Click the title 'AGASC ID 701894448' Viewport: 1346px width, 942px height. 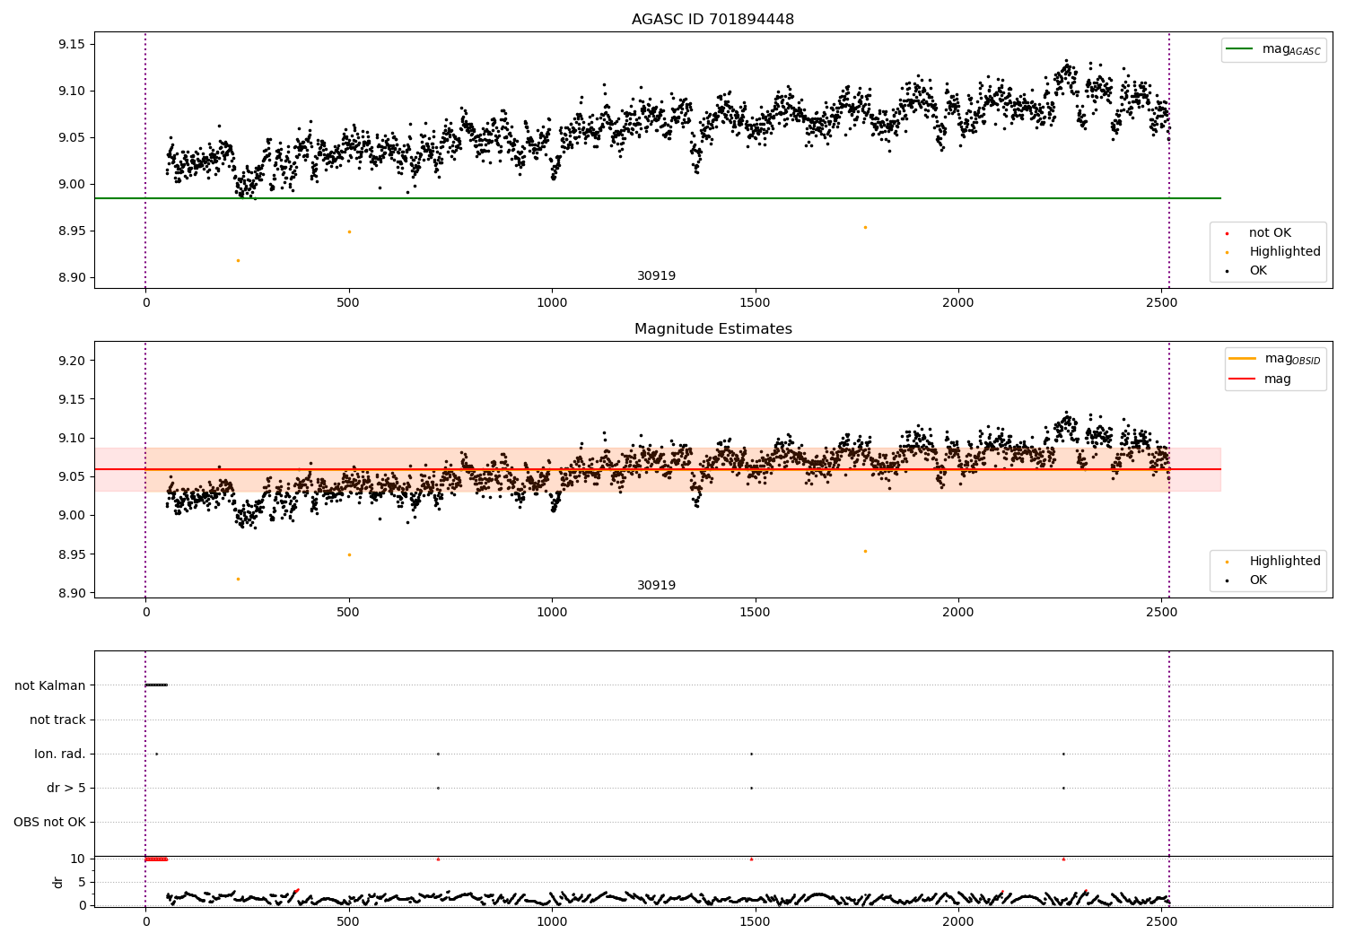point(712,20)
